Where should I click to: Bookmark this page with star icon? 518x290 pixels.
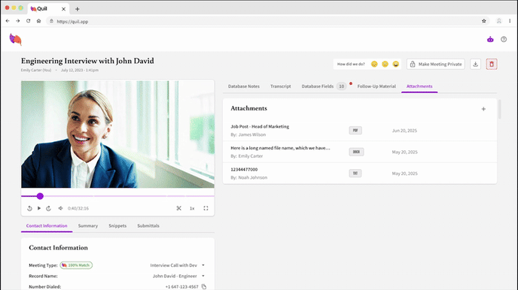(x=483, y=21)
